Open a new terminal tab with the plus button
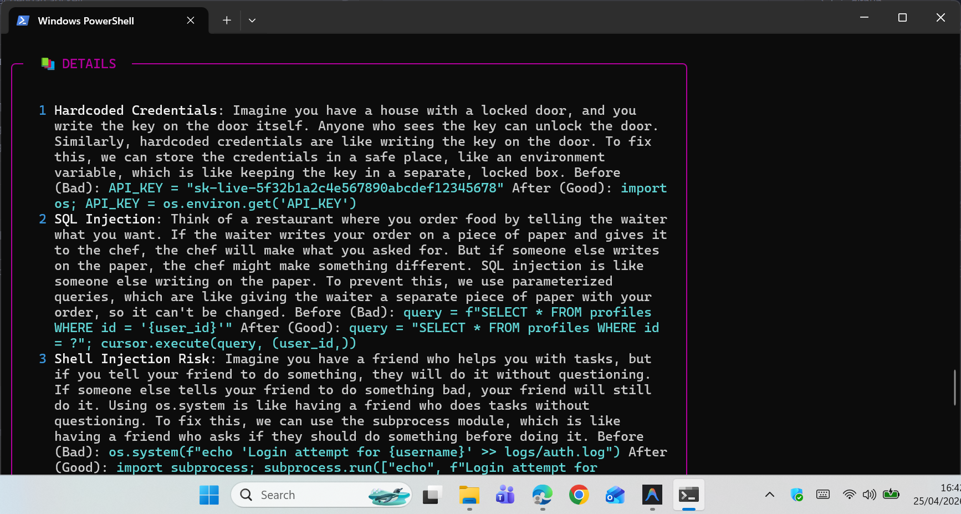This screenshot has height=514, width=961. (x=227, y=21)
